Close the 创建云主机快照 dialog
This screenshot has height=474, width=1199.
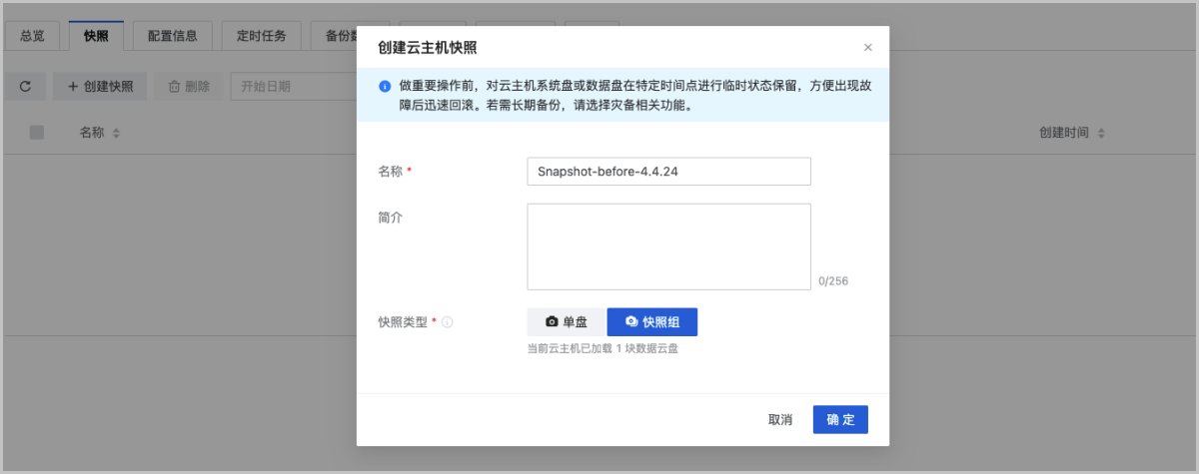click(867, 48)
